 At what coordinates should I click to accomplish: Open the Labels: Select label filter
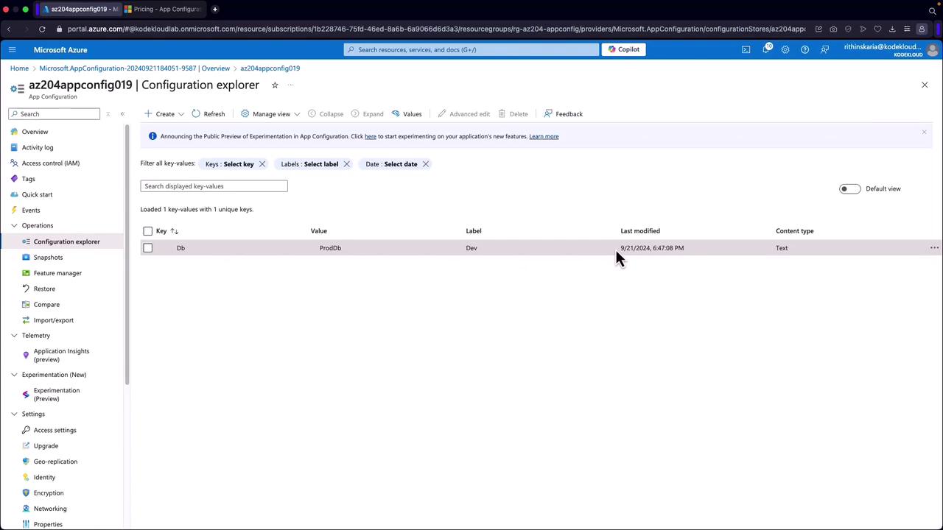click(309, 164)
